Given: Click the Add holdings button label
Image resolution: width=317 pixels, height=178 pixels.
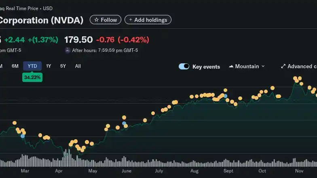Looking at the screenshot, I should point(151,20).
